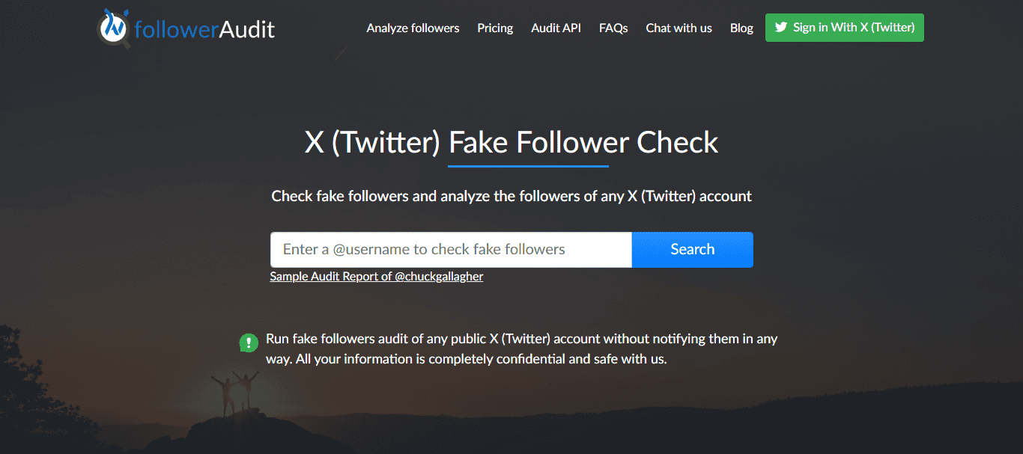
Task: Click the followerAudit wordmark text
Action: pos(204,27)
